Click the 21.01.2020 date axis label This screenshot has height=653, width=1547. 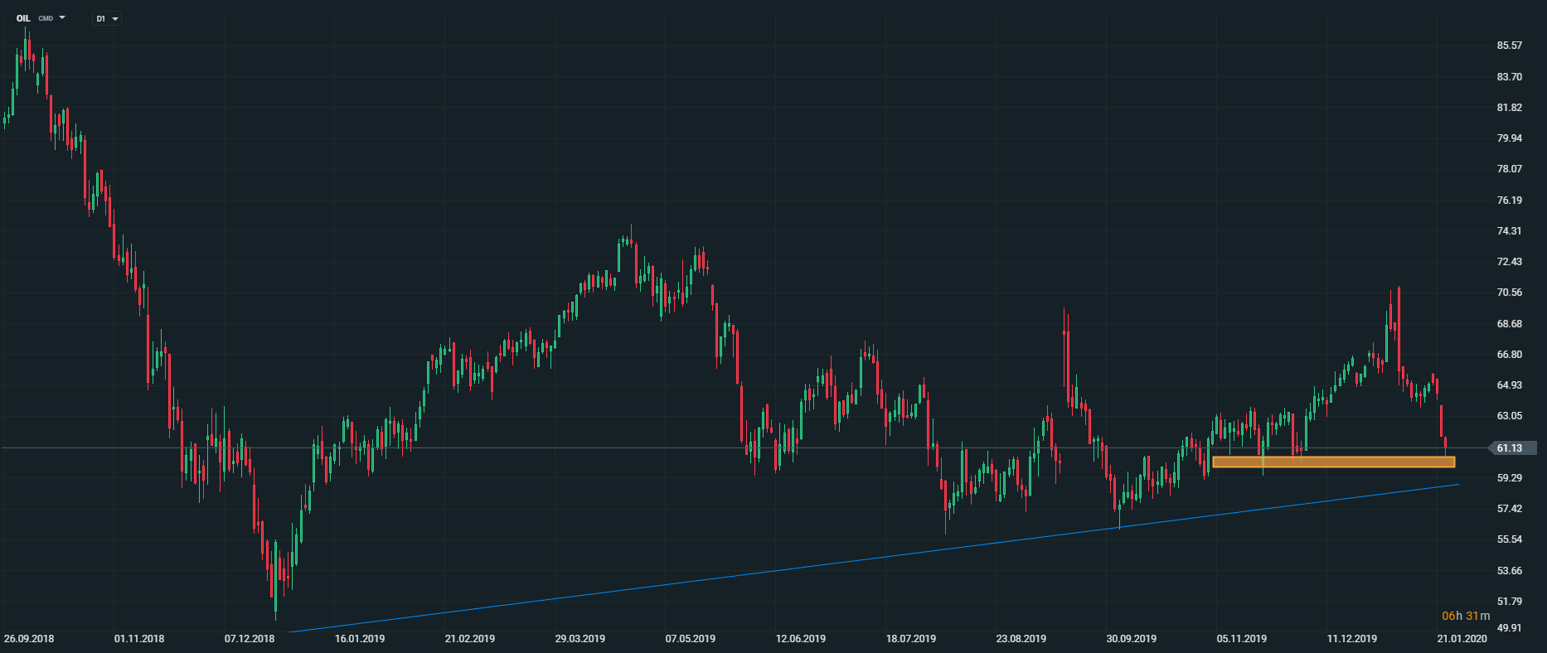coord(1462,639)
